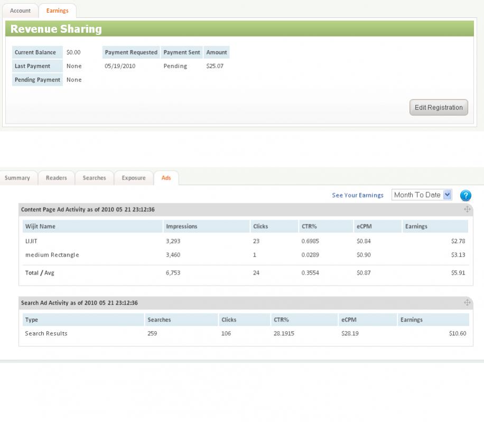Click the Impressions column header
Viewport: 484px width, 422px height.
181,227
